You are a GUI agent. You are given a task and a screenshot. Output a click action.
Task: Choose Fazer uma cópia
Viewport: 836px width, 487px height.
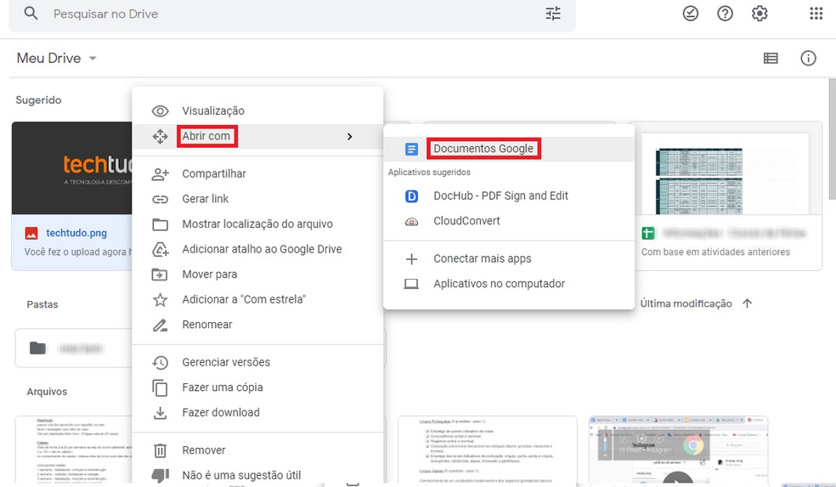[x=257, y=388]
